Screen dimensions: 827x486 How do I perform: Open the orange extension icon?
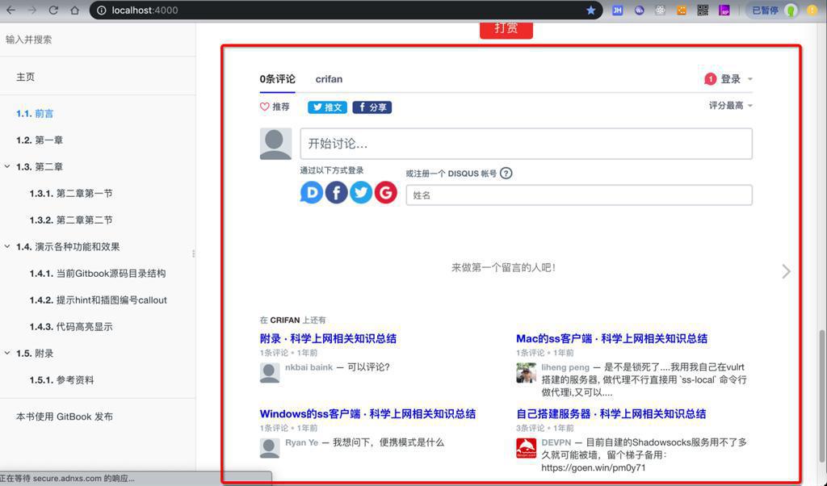(682, 10)
